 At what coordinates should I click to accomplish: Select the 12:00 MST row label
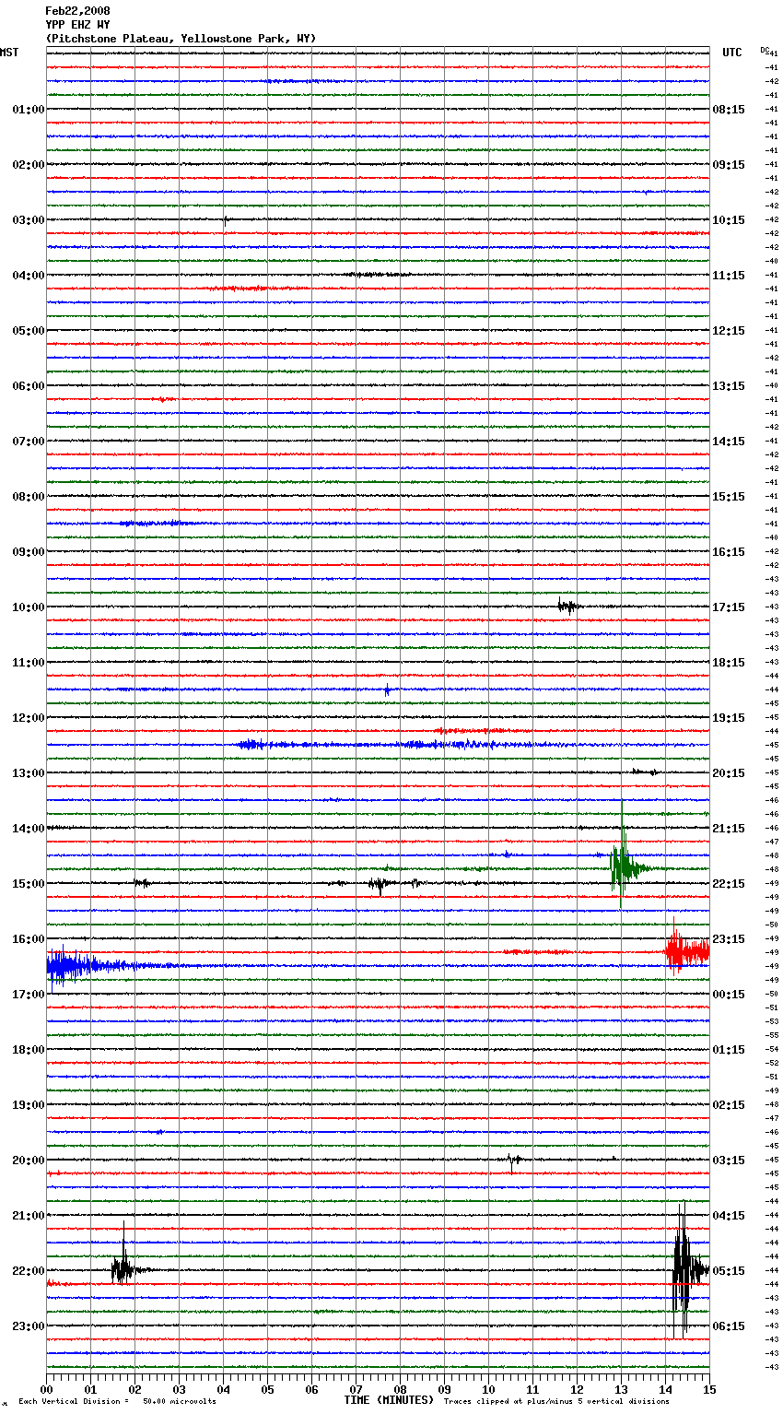click(28, 718)
